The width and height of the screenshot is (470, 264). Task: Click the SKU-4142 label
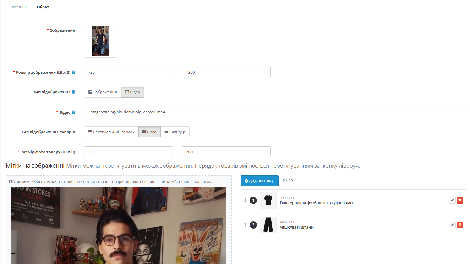pos(287,222)
